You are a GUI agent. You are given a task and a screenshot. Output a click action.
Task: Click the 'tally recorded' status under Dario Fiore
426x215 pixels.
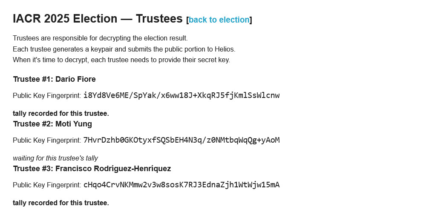[61, 114]
